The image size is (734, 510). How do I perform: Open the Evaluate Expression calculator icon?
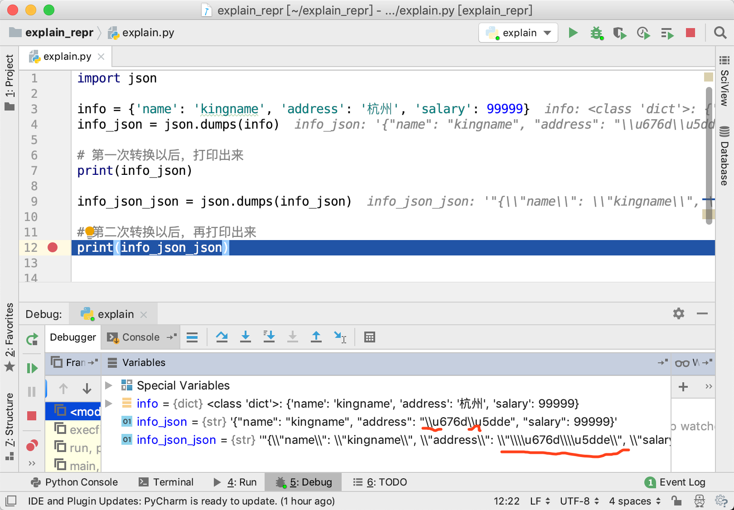pos(369,337)
